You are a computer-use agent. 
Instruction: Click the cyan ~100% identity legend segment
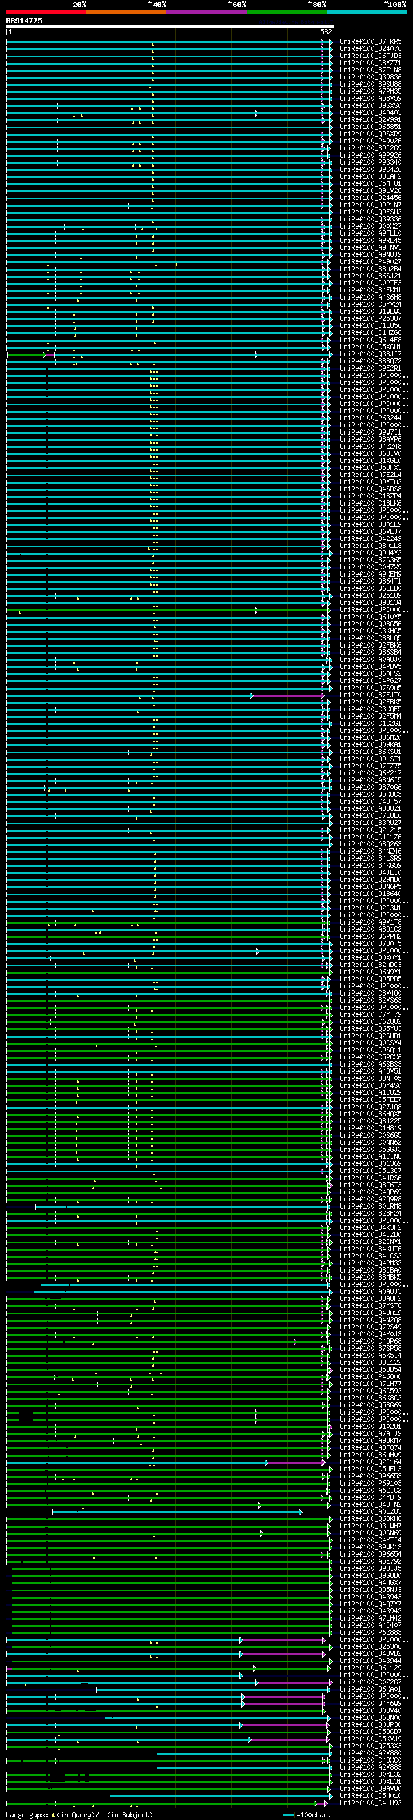[x=367, y=12]
